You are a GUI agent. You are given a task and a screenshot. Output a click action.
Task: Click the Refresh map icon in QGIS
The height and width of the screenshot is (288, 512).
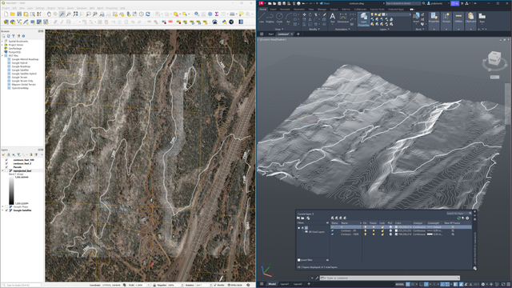coord(148,14)
